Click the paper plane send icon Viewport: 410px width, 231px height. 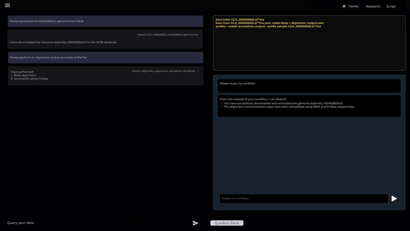tap(195, 223)
